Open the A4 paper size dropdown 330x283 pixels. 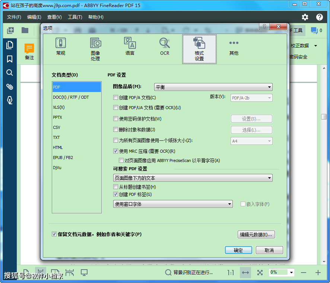(251, 141)
